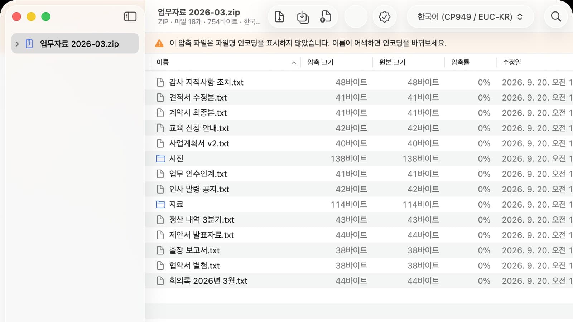Toggle the sidebar panel icon
This screenshot has height=322, width=573.
[x=130, y=16]
